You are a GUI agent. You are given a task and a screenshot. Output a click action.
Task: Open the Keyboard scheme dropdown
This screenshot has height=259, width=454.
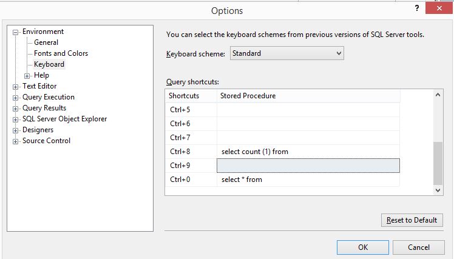[287, 53]
